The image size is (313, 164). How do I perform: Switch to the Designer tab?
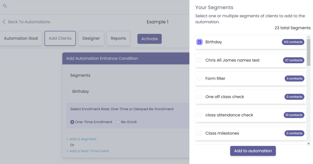[x=91, y=39]
